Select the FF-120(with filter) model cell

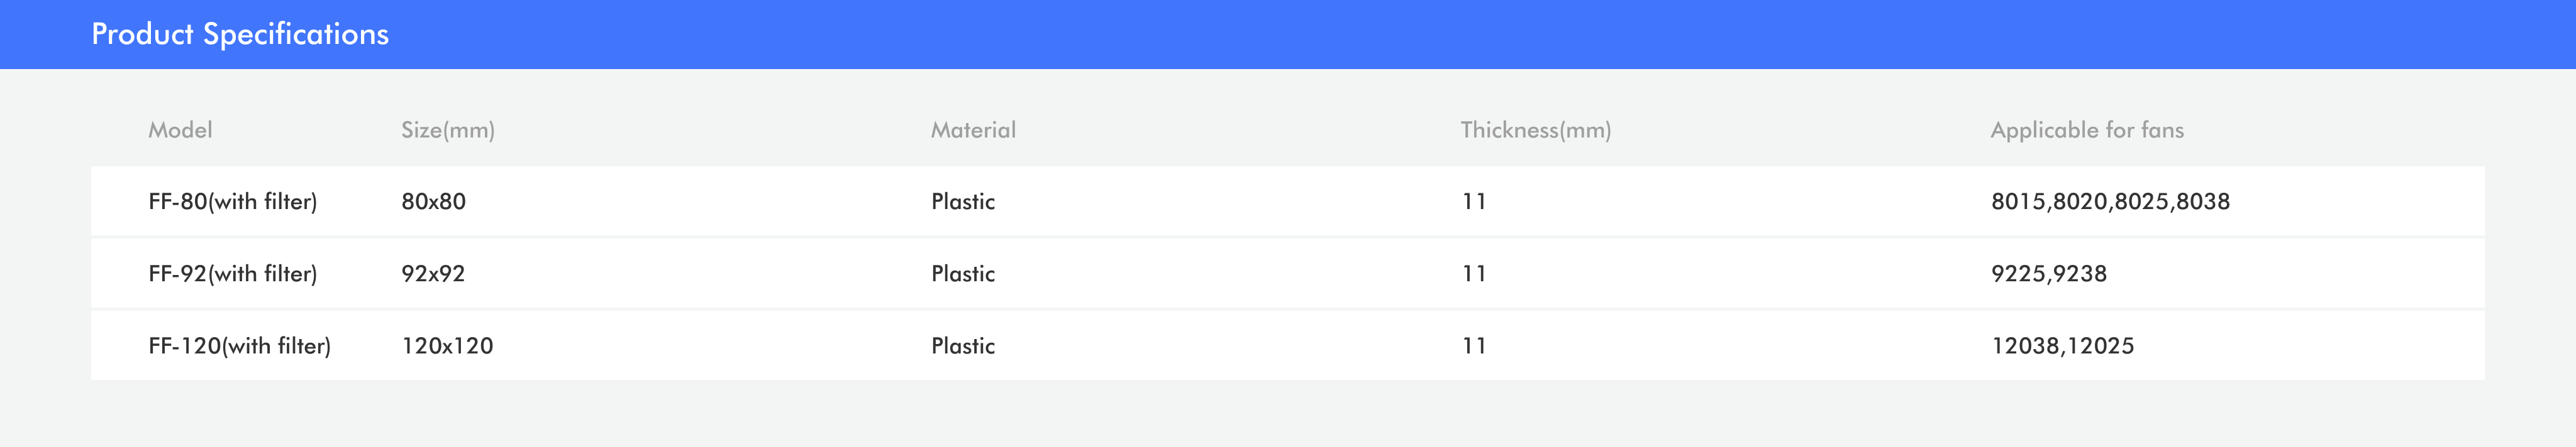point(239,346)
